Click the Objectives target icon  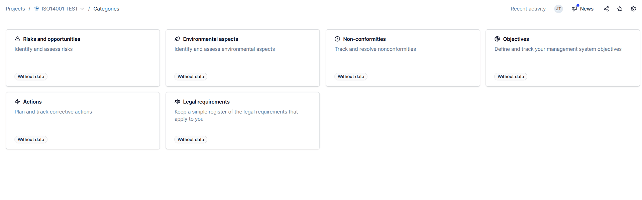click(x=497, y=39)
